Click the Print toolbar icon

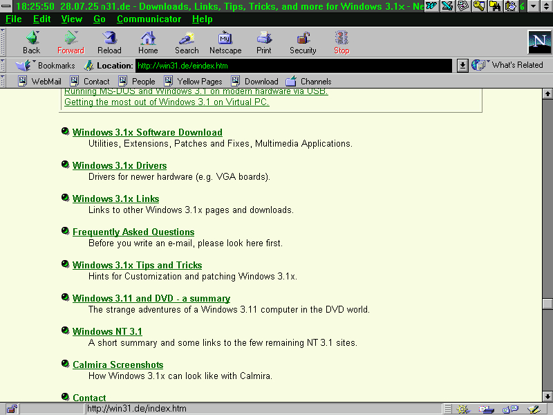point(264,41)
